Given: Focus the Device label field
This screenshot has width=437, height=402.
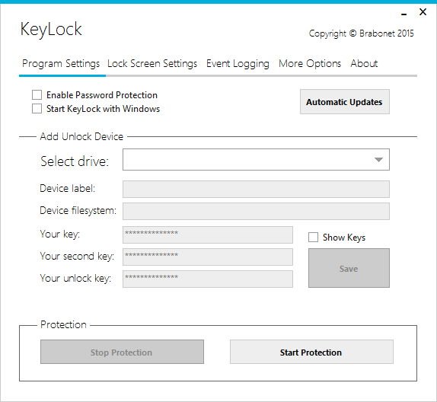Looking at the screenshot, I should coord(256,189).
